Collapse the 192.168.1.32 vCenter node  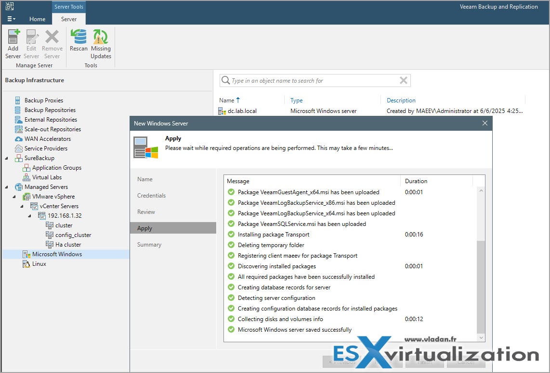(30, 216)
